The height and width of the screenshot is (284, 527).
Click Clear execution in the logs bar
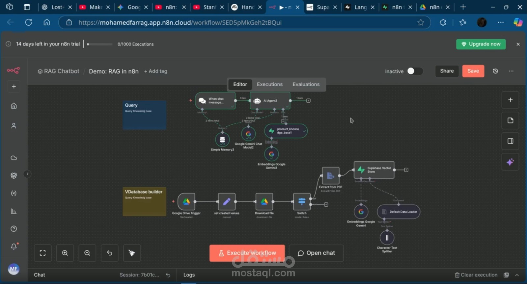point(476,275)
